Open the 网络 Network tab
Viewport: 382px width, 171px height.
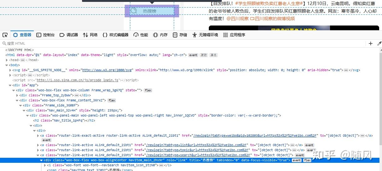[x=90, y=35]
